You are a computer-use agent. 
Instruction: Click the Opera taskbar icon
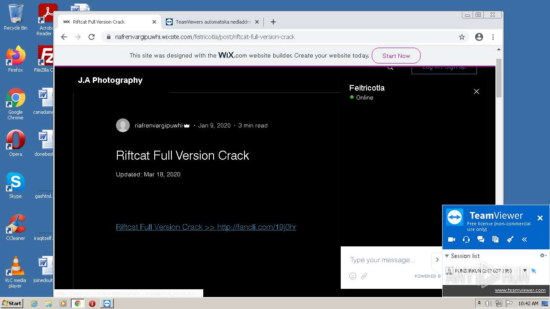point(92,303)
